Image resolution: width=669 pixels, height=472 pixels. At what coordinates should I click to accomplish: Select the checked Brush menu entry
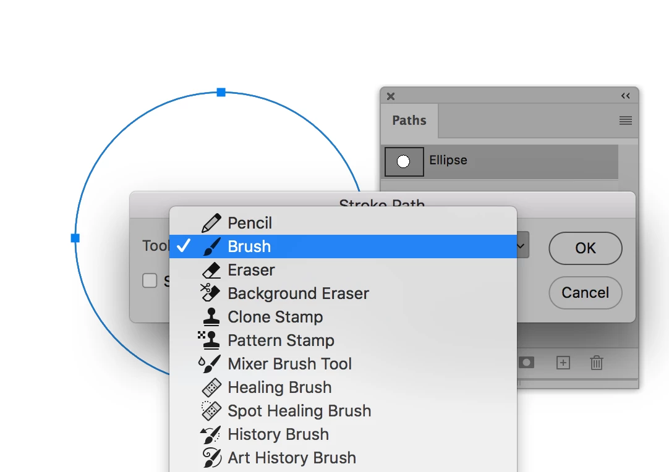(343, 247)
